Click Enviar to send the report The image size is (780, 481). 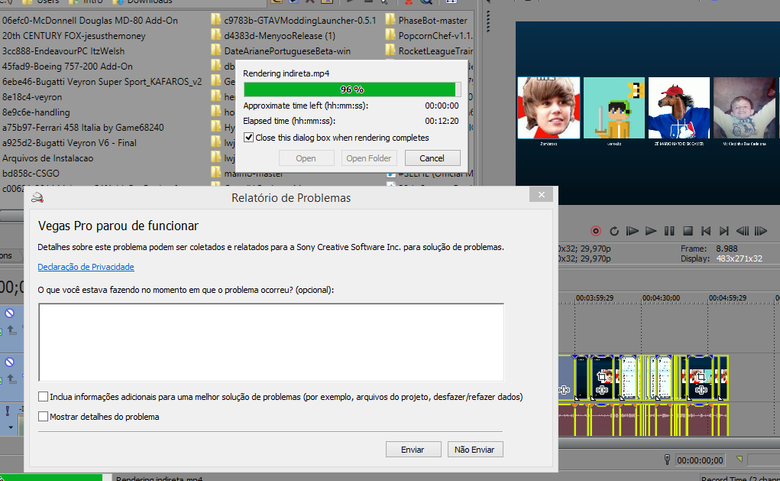tap(413, 449)
